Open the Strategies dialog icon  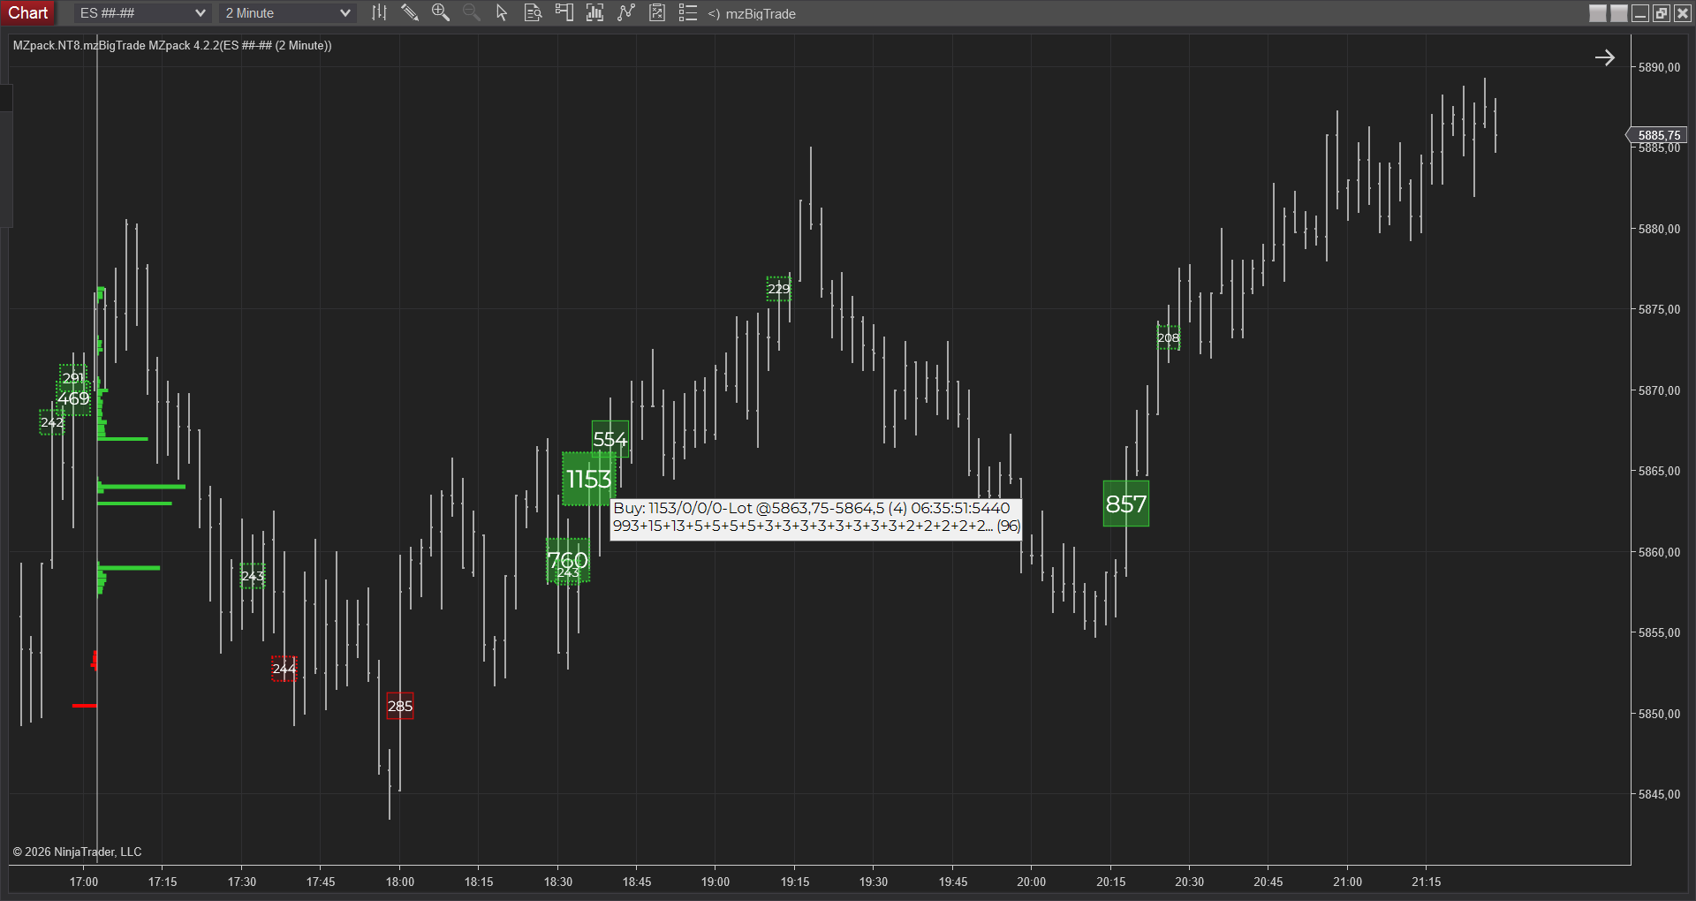pos(656,12)
